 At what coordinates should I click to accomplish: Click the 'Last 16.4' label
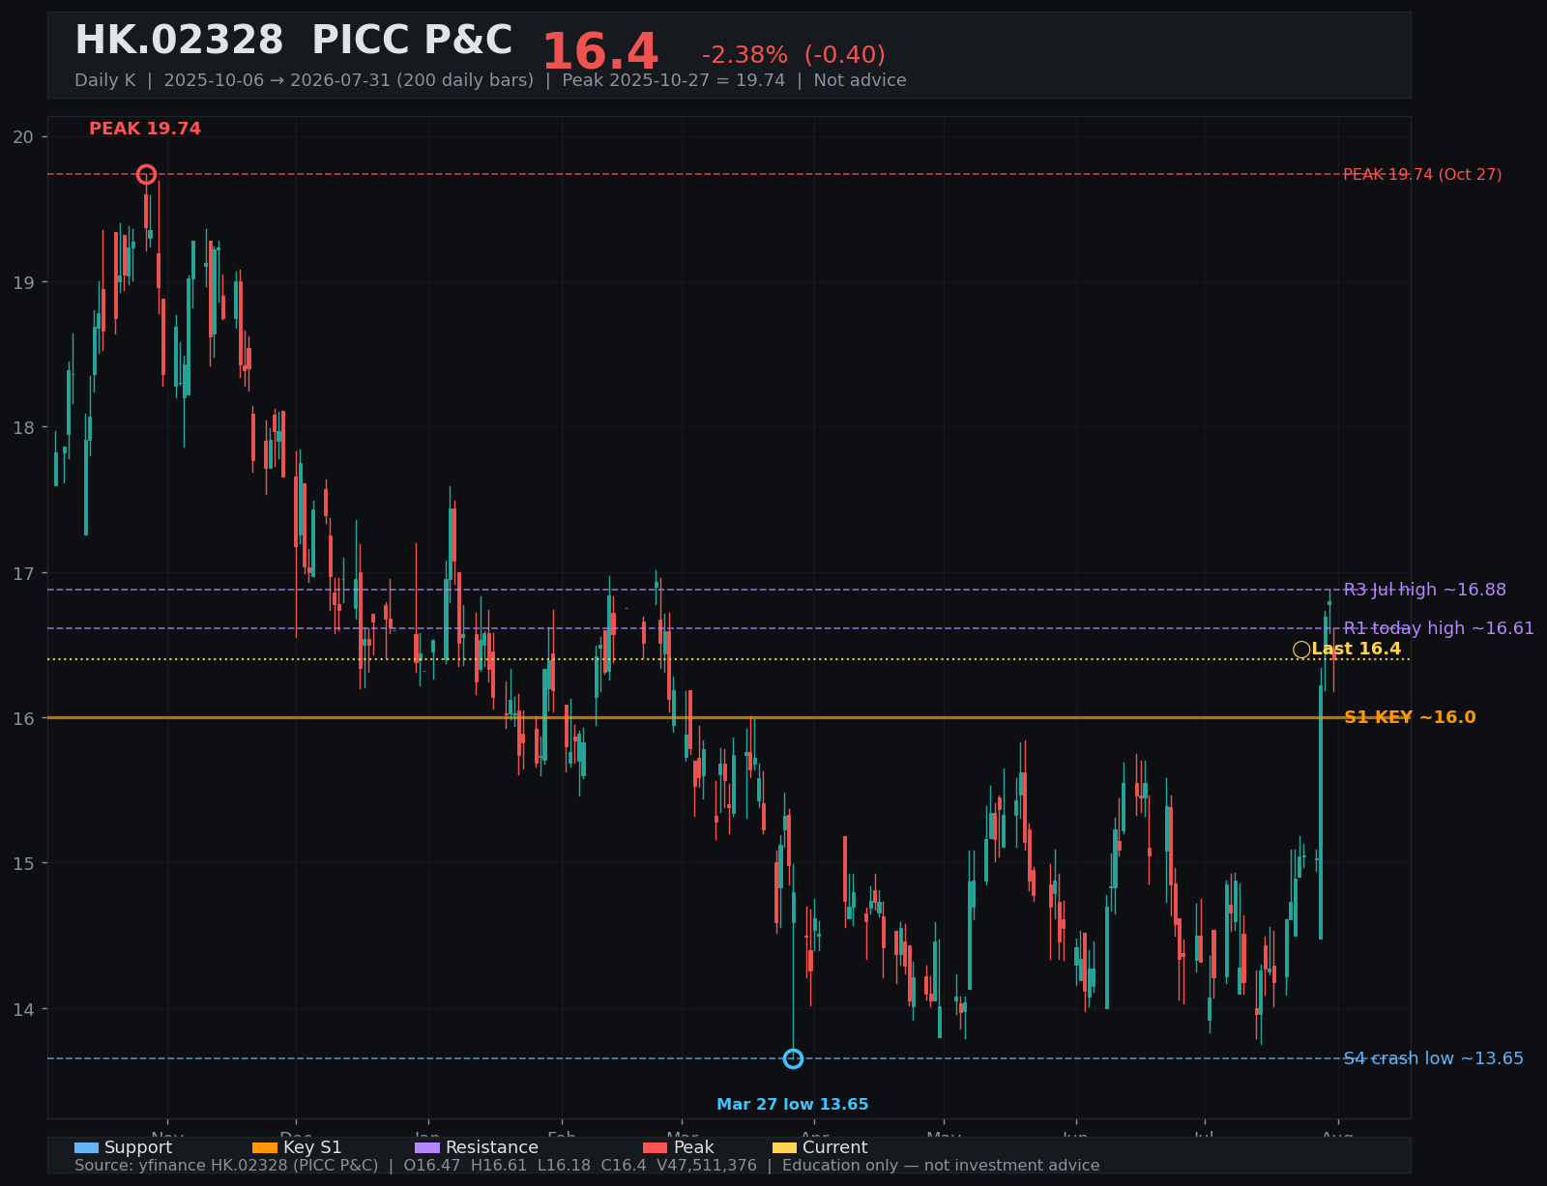pyautogui.click(x=1357, y=649)
